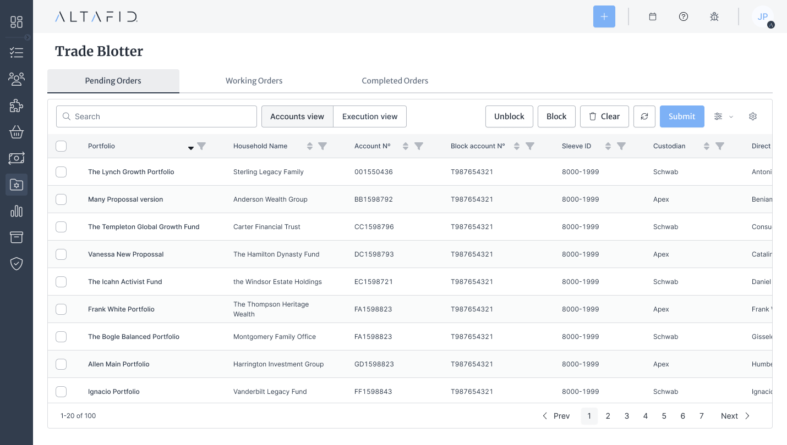Toggle the select-all header checkbox
Image resolution: width=787 pixels, height=445 pixels.
click(x=61, y=146)
